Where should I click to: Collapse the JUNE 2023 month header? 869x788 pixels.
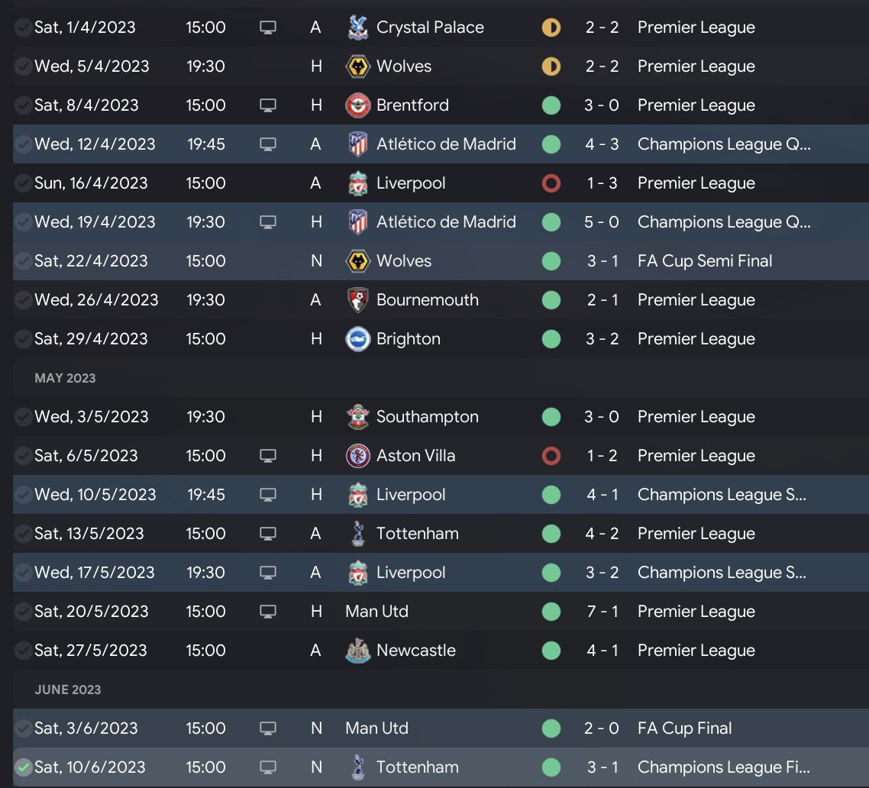68,689
